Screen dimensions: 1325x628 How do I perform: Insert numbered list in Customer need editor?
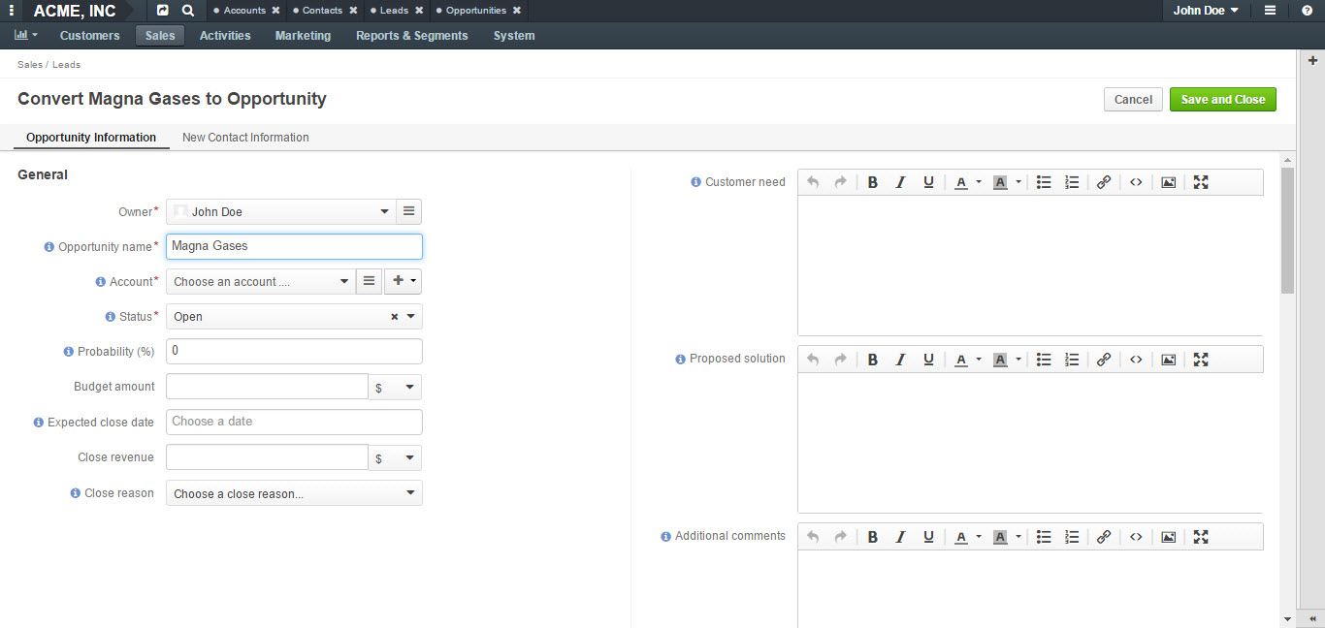point(1072,182)
